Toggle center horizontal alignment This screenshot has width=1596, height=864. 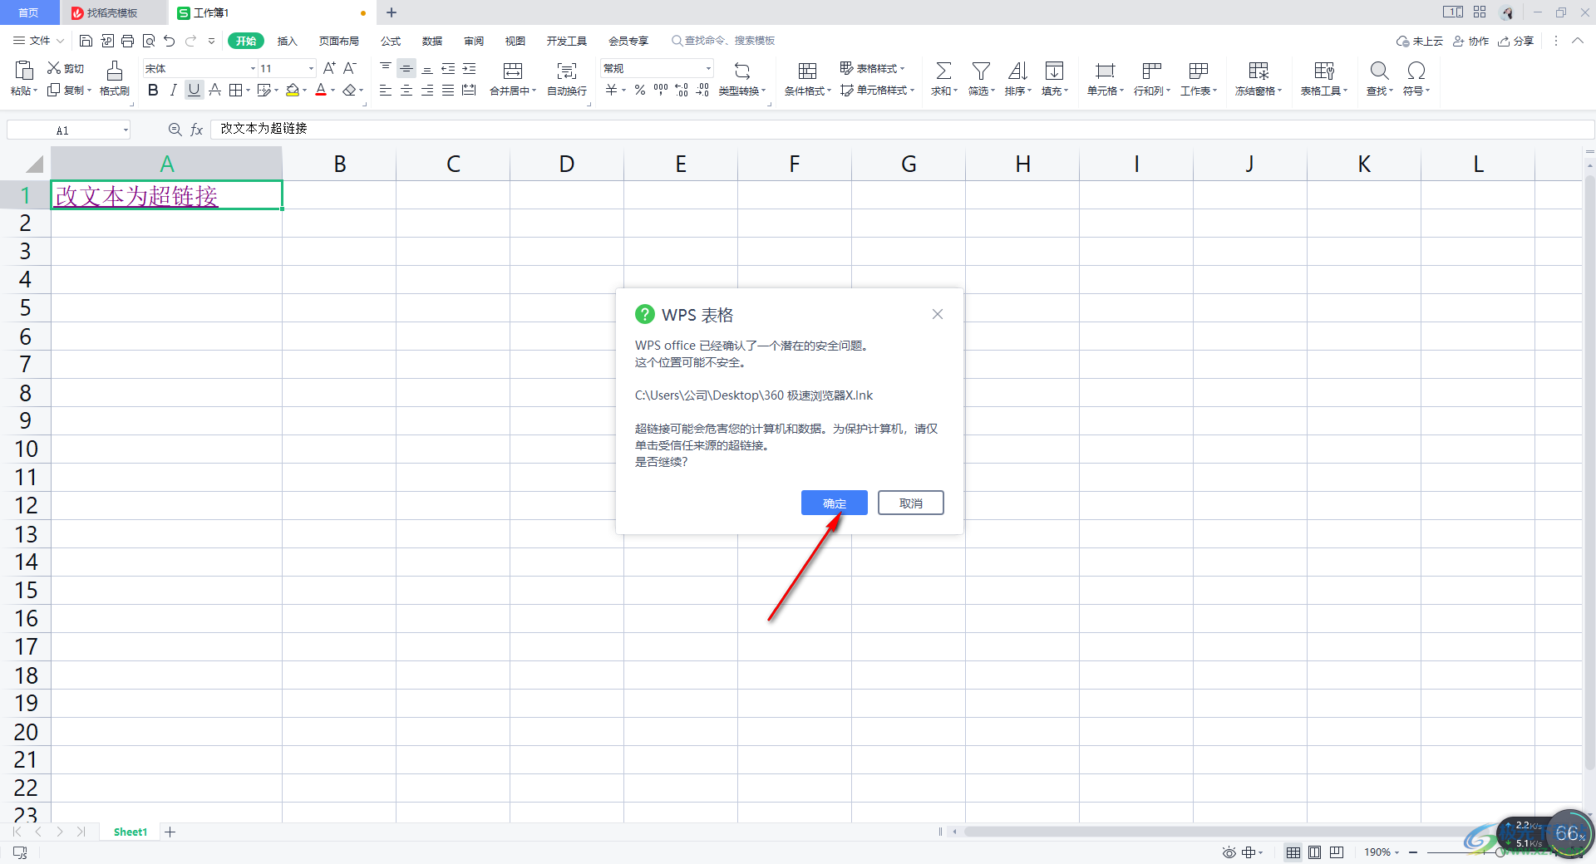pyautogui.click(x=406, y=90)
